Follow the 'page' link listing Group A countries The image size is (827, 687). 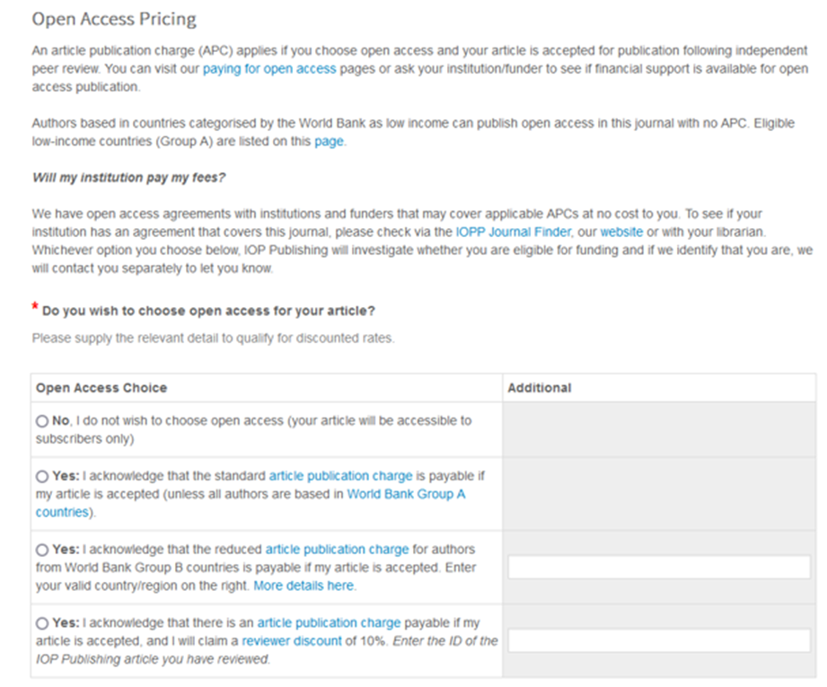[x=330, y=141]
